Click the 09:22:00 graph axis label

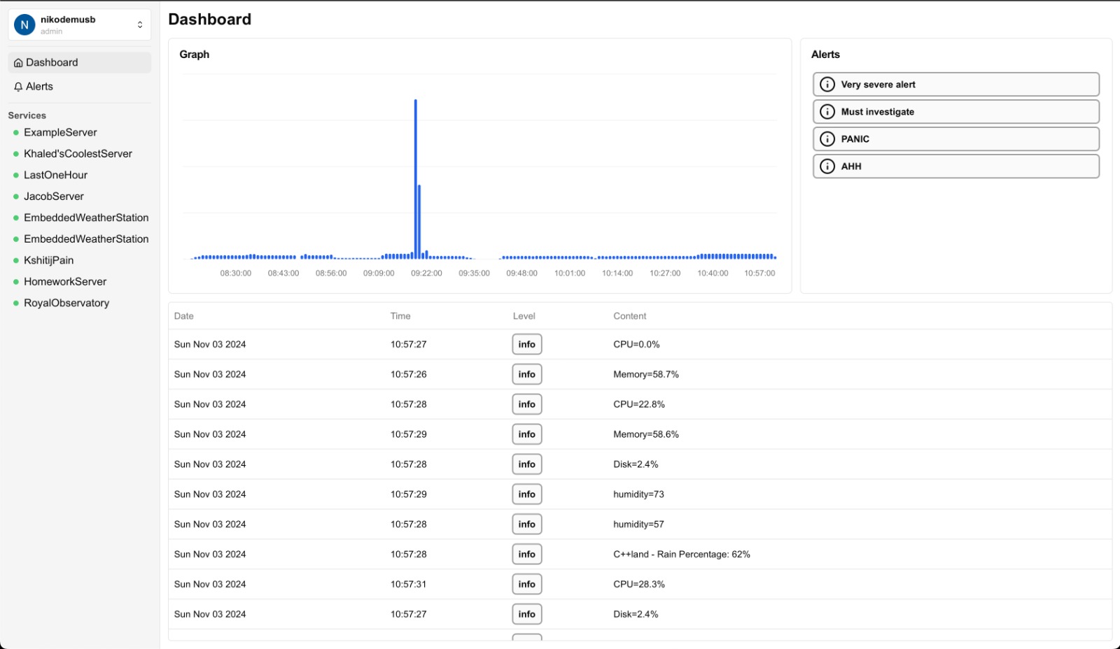pyautogui.click(x=426, y=273)
